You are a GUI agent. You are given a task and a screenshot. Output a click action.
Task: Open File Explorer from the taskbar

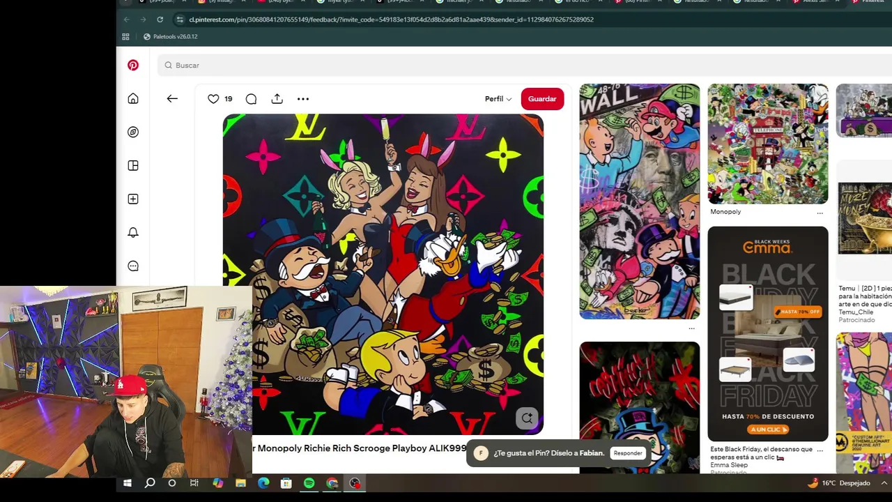click(240, 483)
